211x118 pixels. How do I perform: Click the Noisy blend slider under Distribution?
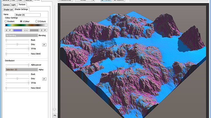[17, 88]
